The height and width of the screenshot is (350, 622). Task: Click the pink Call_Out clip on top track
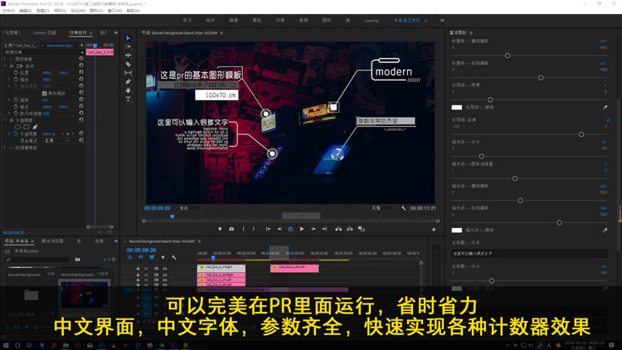click(294, 268)
